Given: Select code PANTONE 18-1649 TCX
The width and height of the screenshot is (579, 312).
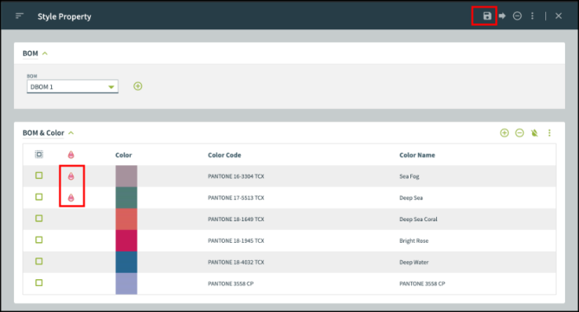Looking at the screenshot, I should point(236,219).
